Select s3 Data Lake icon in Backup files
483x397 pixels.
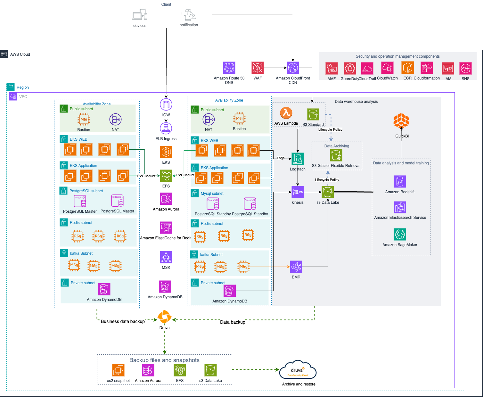click(210, 370)
